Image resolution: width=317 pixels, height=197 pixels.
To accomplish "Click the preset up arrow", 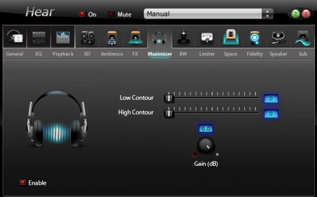I will click(x=267, y=12).
